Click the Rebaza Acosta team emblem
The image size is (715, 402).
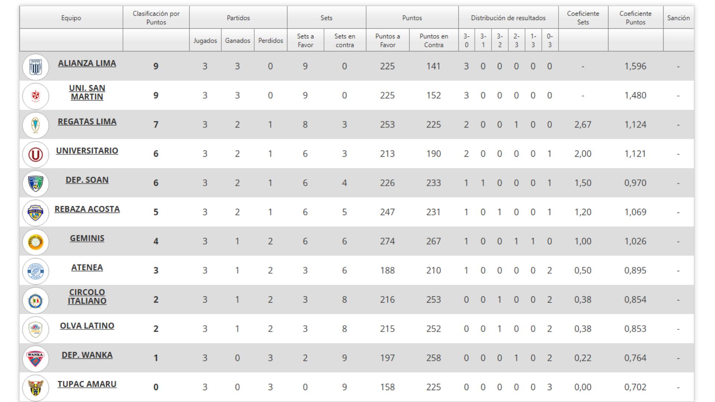(36, 213)
